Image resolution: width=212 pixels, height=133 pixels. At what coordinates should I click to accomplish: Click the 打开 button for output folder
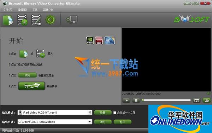(123, 122)
